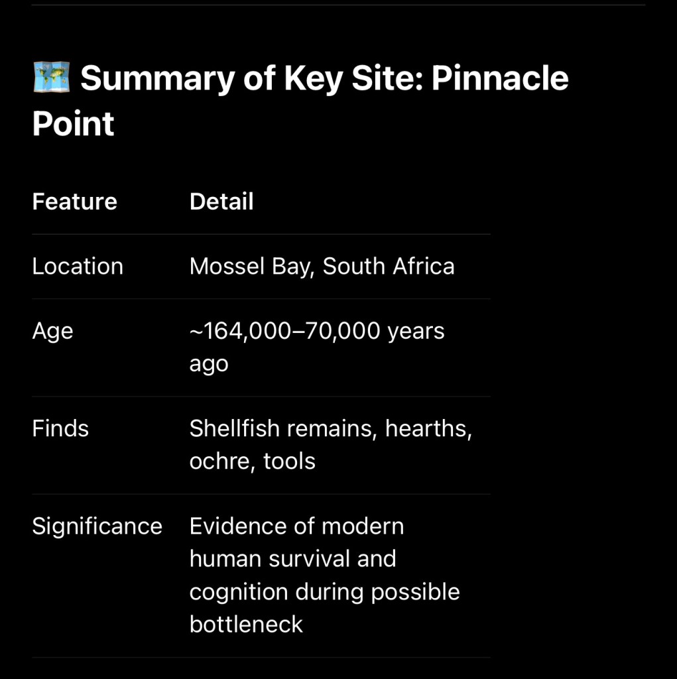Click the word "ago" in the Age cell
Image resolution: width=677 pixels, height=679 pixels.
(209, 364)
